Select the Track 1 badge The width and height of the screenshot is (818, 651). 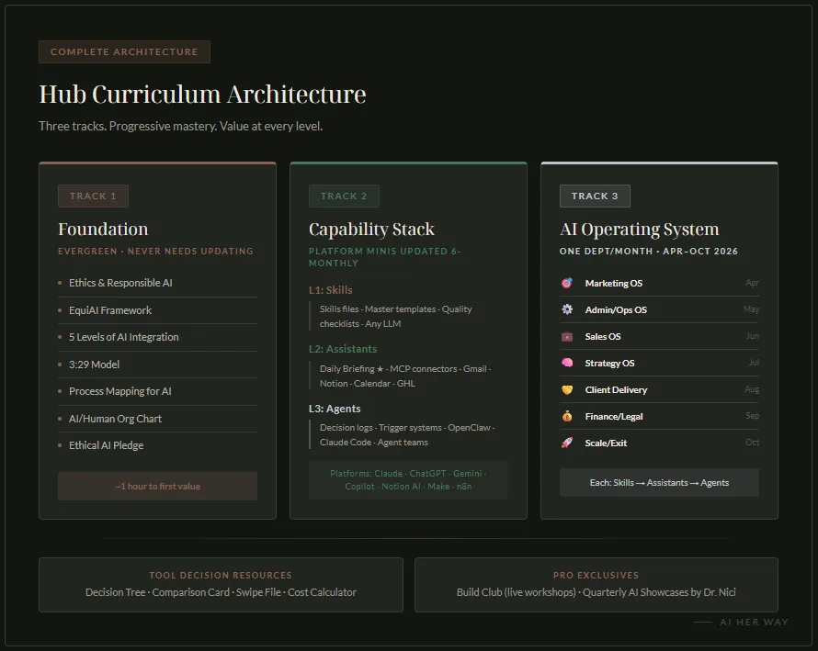pos(93,196)
